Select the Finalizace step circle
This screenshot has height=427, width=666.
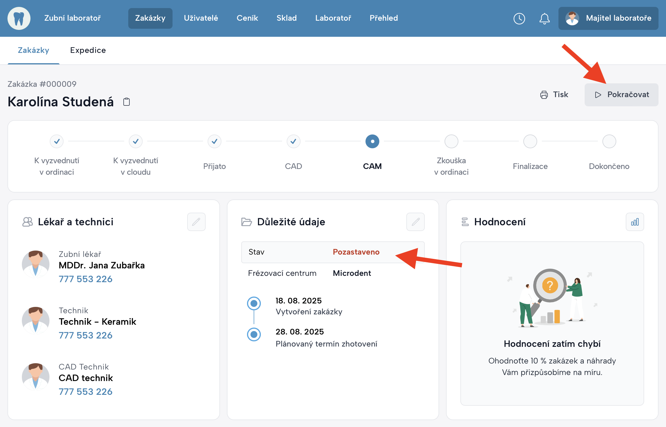click(530, 141)
